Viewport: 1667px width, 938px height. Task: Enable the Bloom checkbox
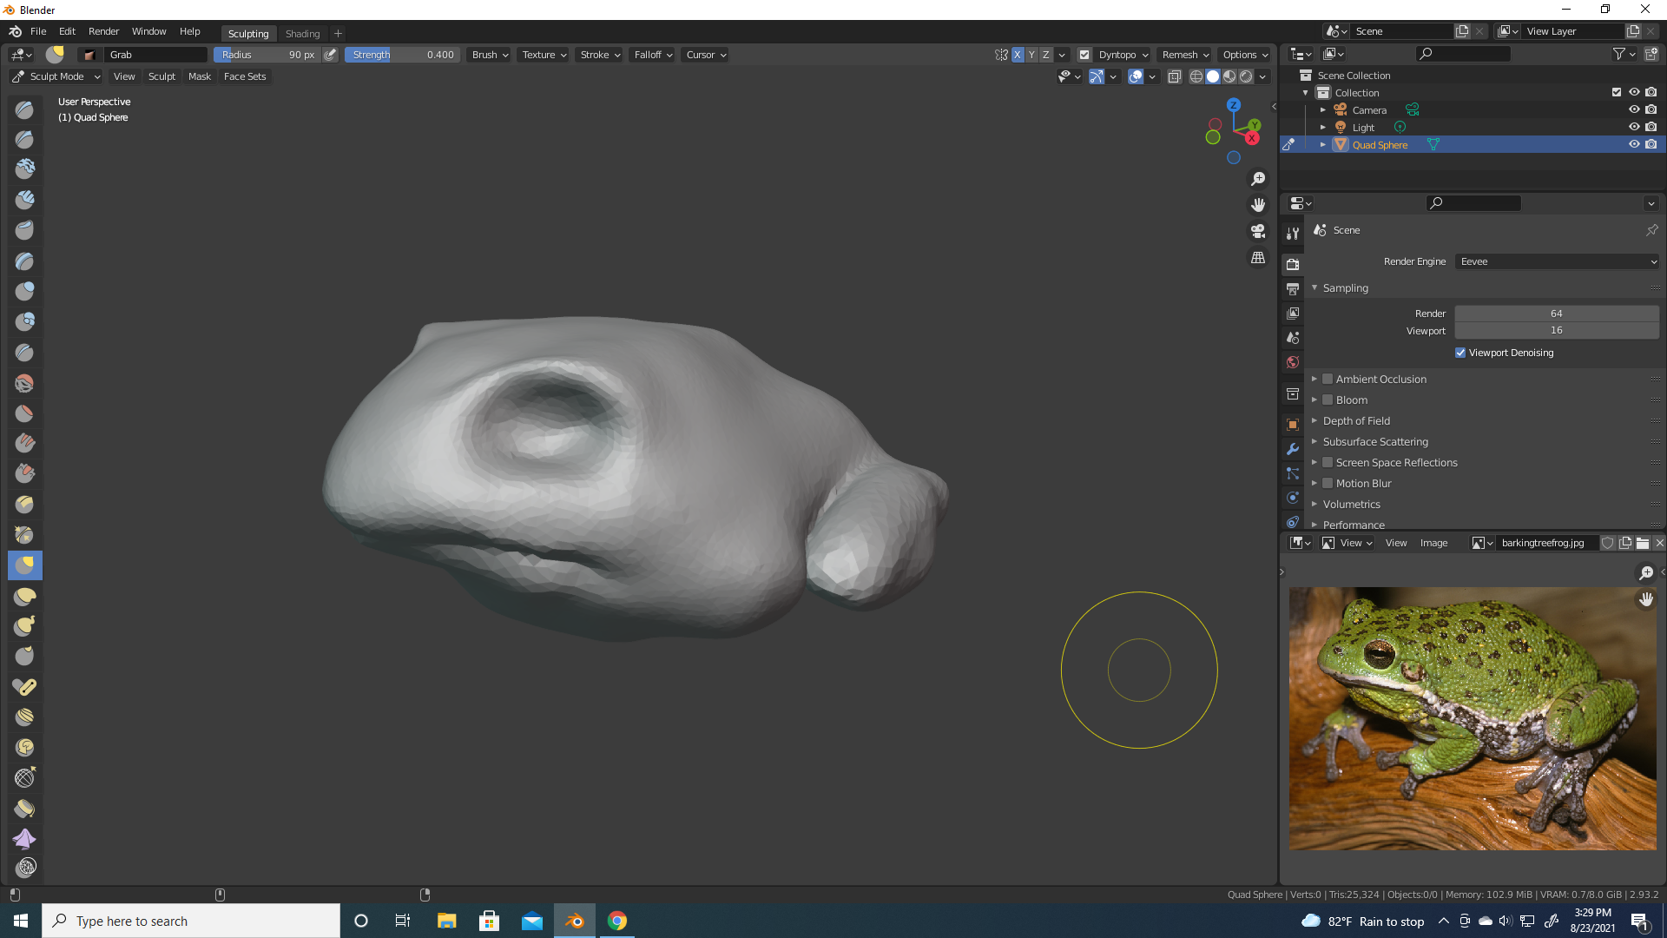pos(1328,400)
